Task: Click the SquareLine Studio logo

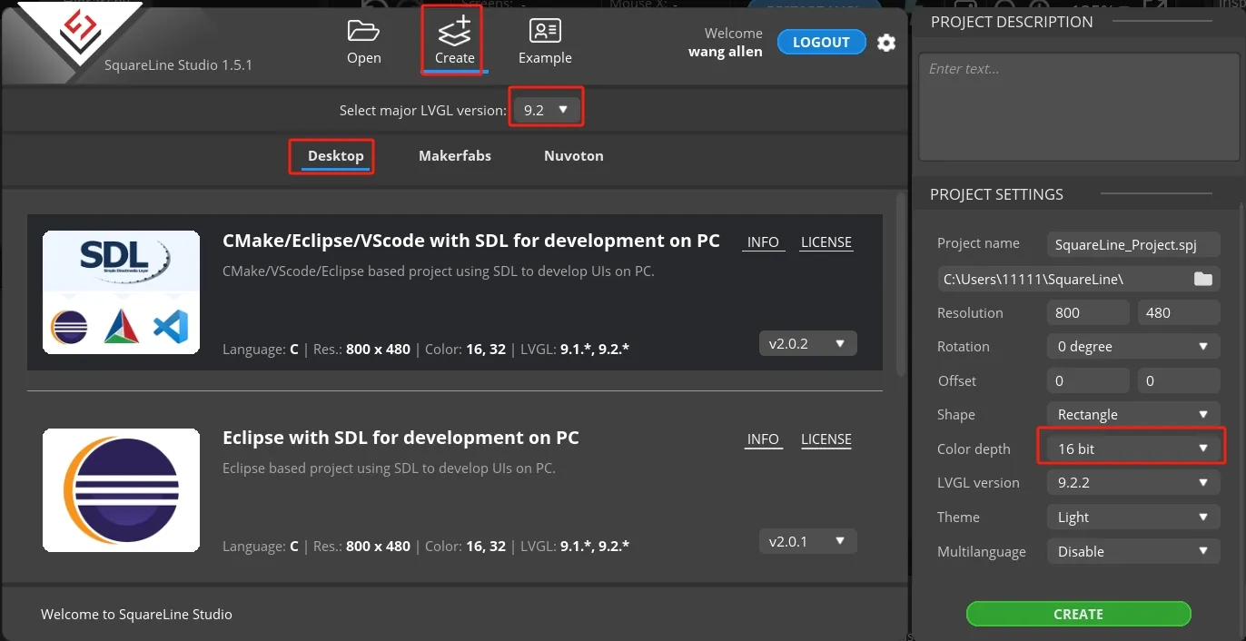Action: pyautogui.click(x=79, y=34)
